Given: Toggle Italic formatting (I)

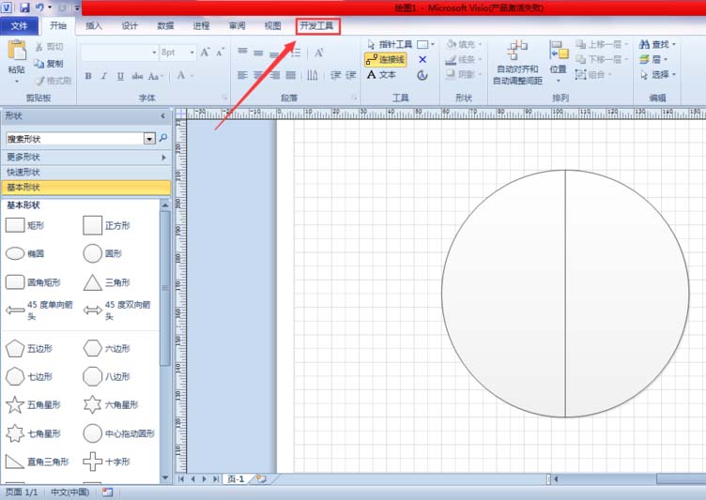Looking at the screenshot, I should pyautogui.click(x=104, y=76).
